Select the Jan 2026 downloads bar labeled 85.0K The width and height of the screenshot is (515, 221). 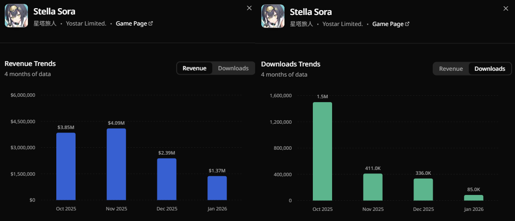point(474,197)
